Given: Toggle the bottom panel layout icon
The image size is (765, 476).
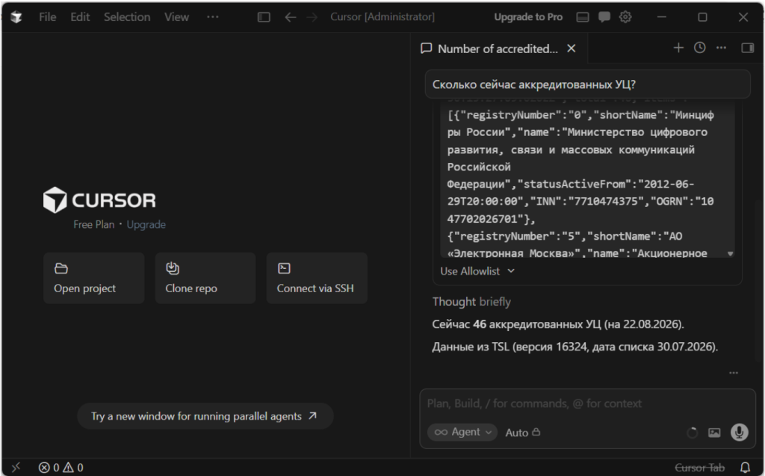Looking at the screenshot, I should pyautogui.click(x=583, y=17).
